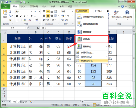The width and height of the screenshot is (136, 108).
Task: Click the Copy icon in clipboard group
Action: click(10, 16)
